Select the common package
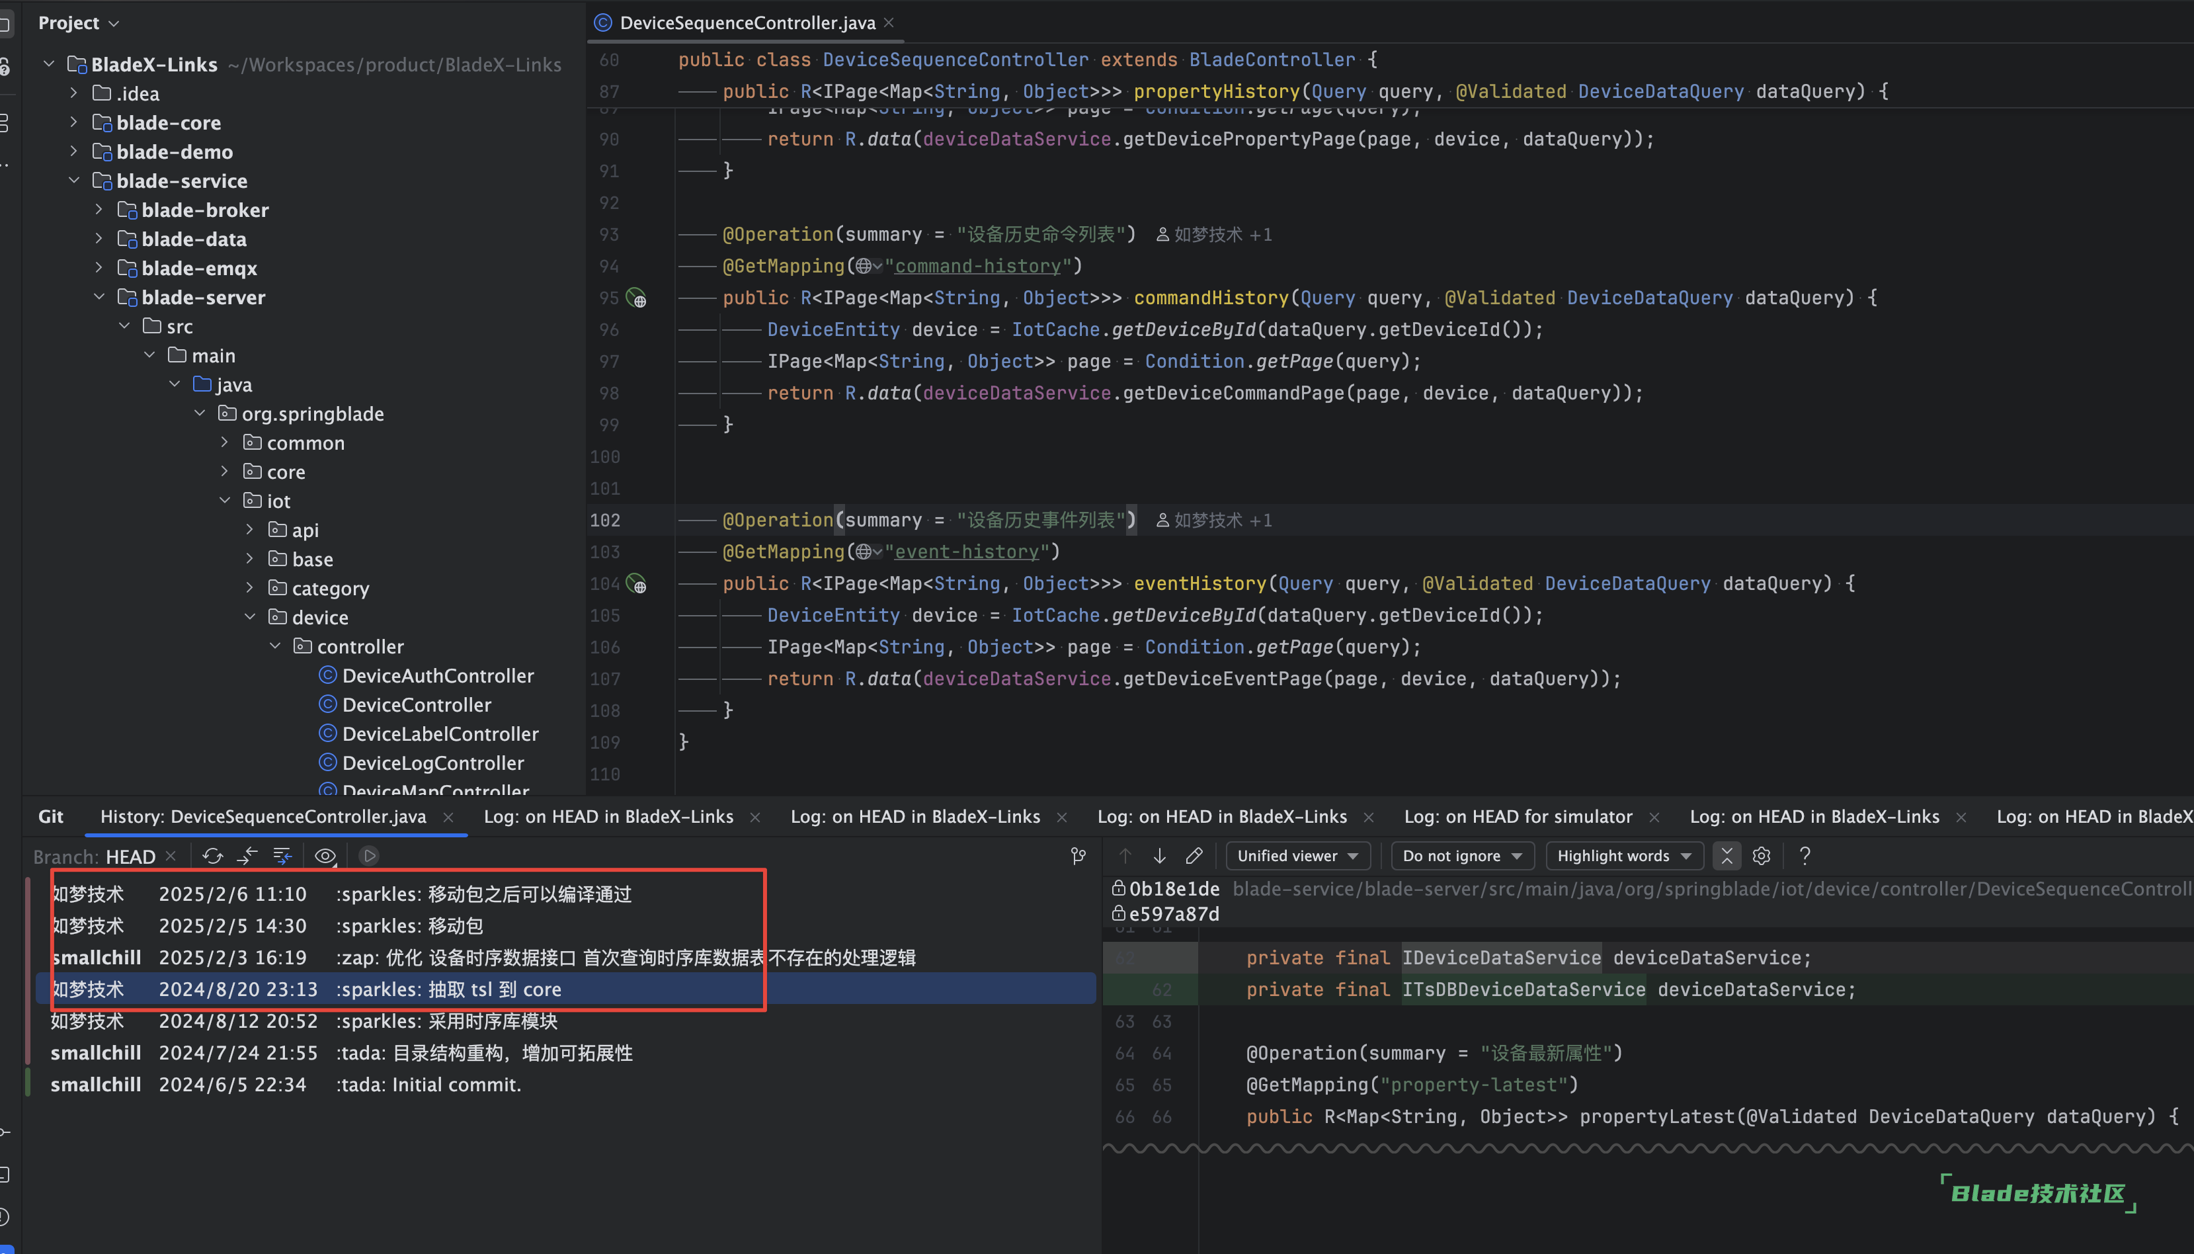The image size is (2194, 1254). (305, 442)
